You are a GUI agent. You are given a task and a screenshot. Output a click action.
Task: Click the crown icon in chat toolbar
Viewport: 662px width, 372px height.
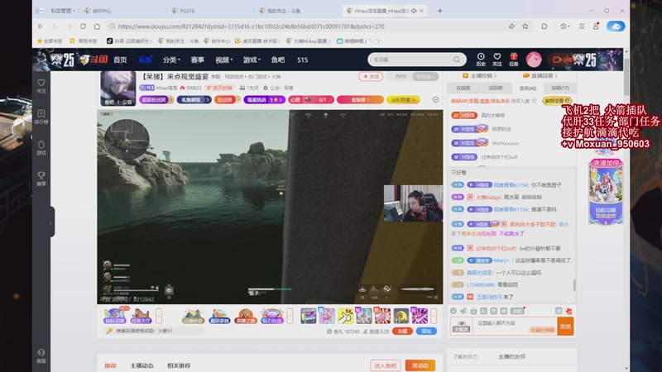[473, 311]
